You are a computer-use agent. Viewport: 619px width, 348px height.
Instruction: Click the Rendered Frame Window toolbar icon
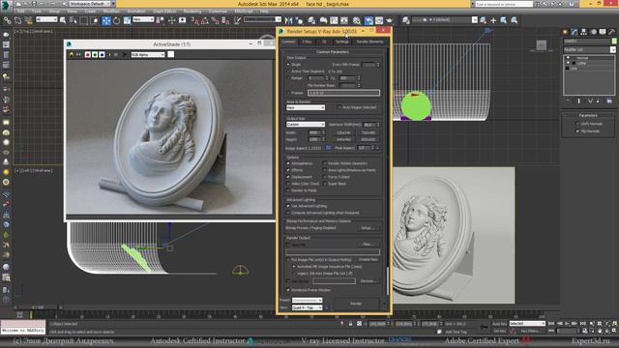coord(379,20)
